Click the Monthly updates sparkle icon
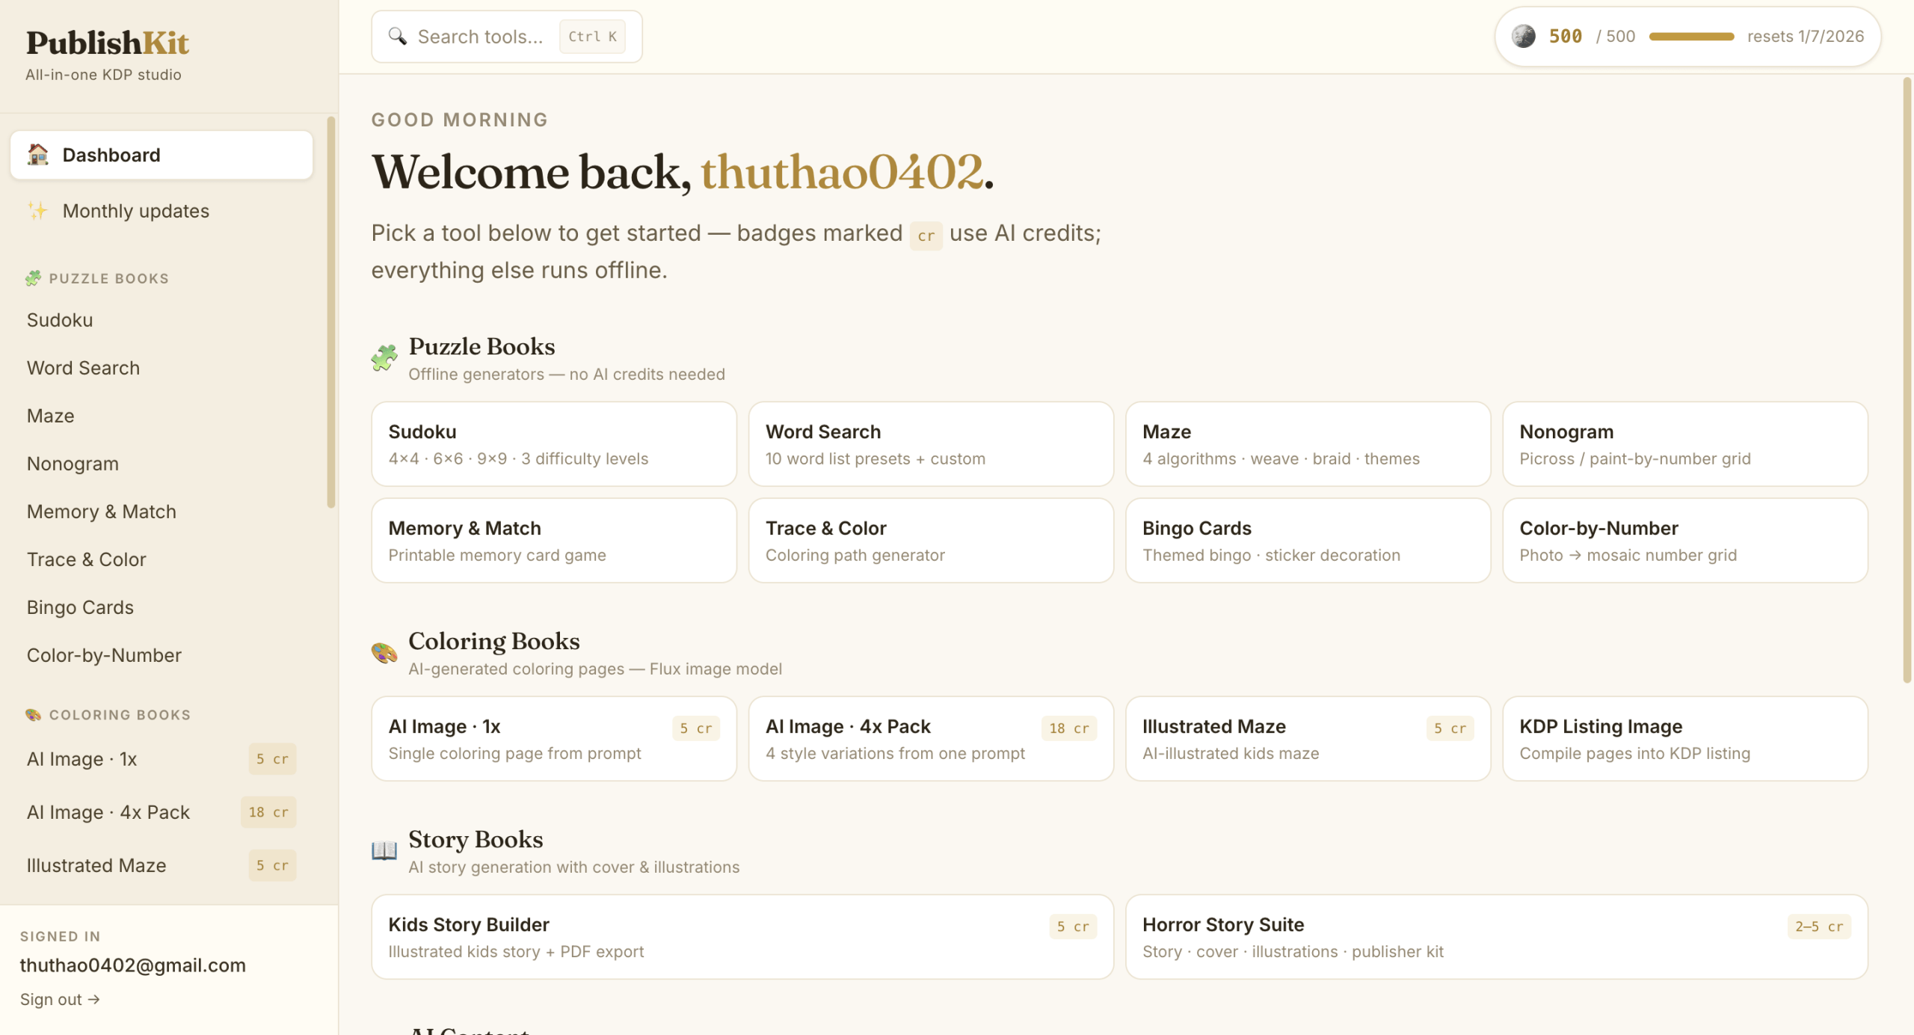1914x1035 pixels. point(38,211)
